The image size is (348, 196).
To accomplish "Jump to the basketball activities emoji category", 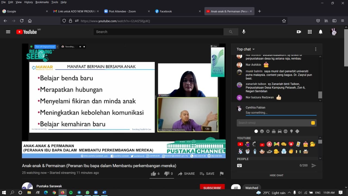I will tap(285, 131).
